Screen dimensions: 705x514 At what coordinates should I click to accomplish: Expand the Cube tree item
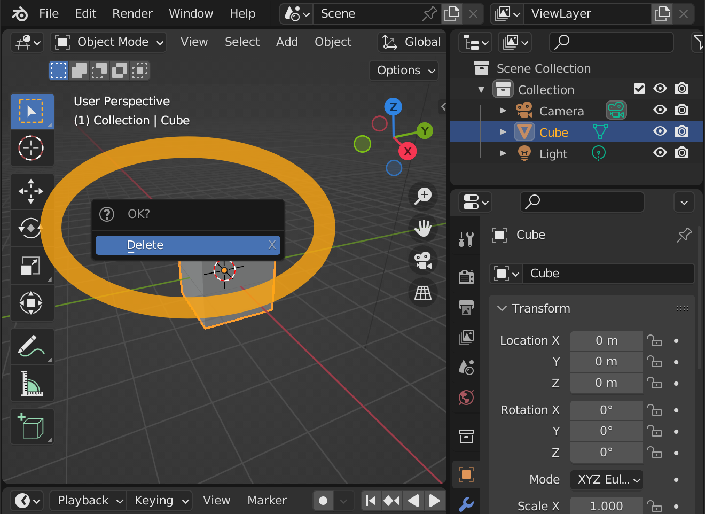tap(503, 132)
